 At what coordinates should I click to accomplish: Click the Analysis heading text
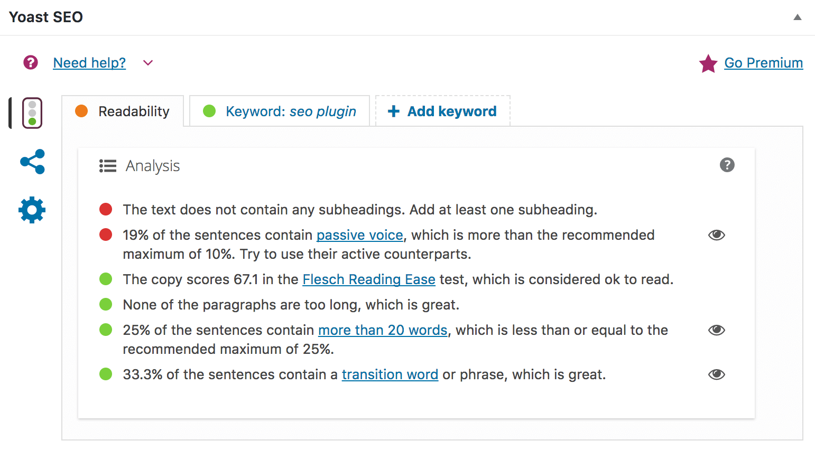click(153, 166)
